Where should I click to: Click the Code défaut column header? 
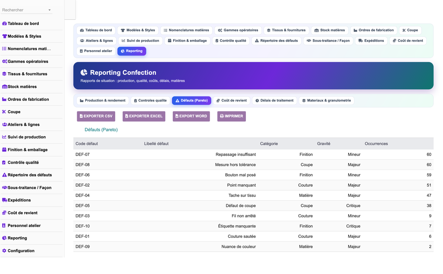tap(87, 143)
